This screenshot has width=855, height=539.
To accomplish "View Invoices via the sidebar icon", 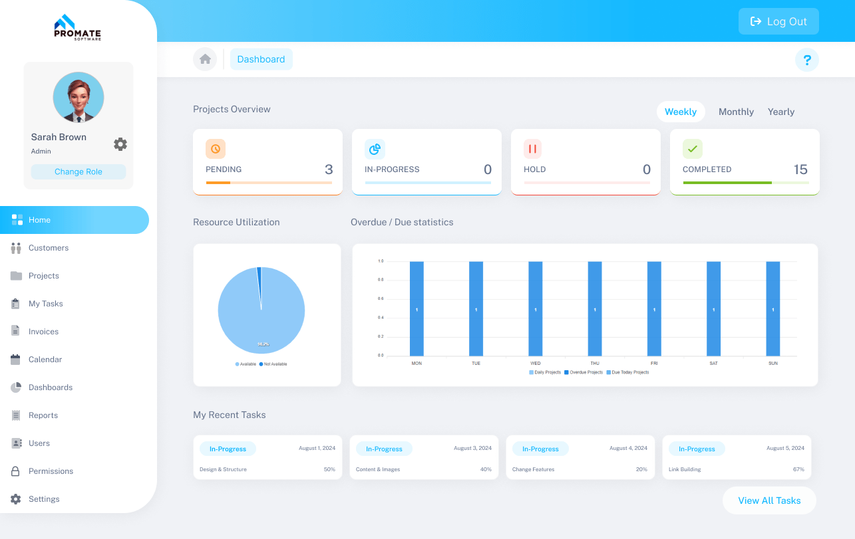I will (16, 331).
